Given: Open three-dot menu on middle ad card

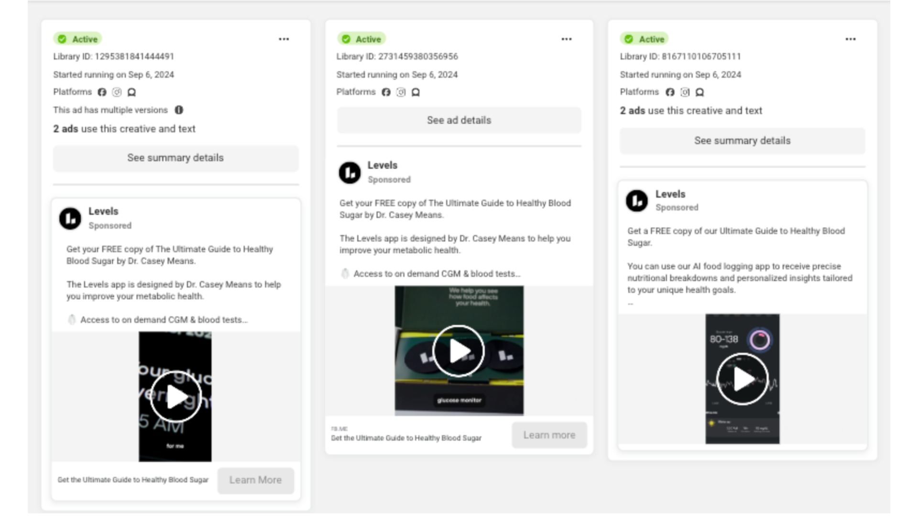Looking at the screenshot, I should point(567,39).
